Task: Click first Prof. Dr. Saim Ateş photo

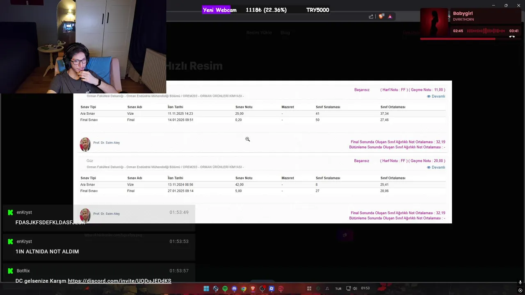Action: (85, 144)
